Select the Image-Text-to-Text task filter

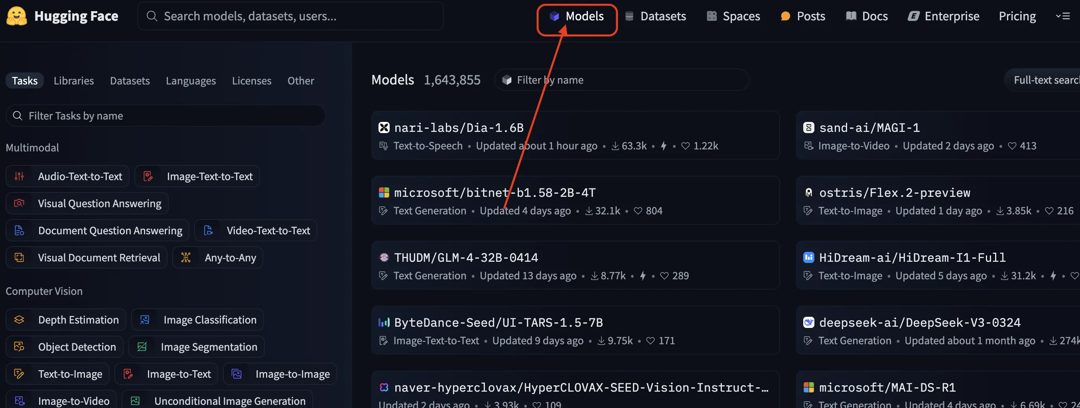197,176
